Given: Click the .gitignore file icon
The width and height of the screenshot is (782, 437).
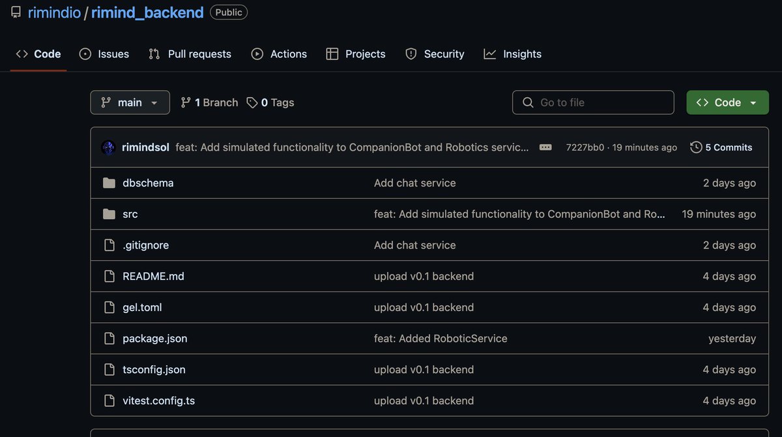Looking at the screenshot, I should point(109,245).
